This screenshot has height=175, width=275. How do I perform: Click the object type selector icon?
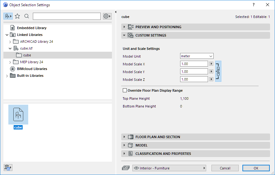[x=8, y=16]
